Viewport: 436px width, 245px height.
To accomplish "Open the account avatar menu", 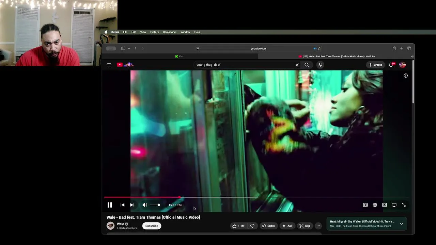I will (402, 65).
